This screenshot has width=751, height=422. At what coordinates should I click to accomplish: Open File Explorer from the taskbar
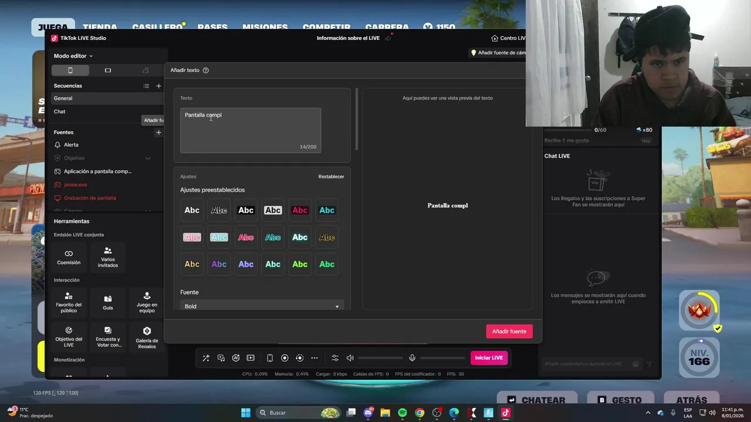coord(385,413)
